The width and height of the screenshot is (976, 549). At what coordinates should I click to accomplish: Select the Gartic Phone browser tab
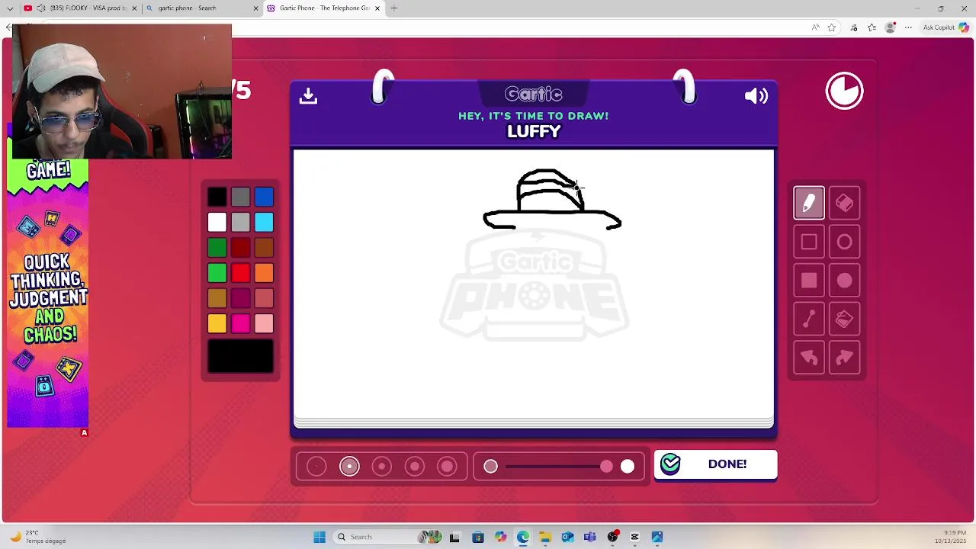[x=323, y=8]
